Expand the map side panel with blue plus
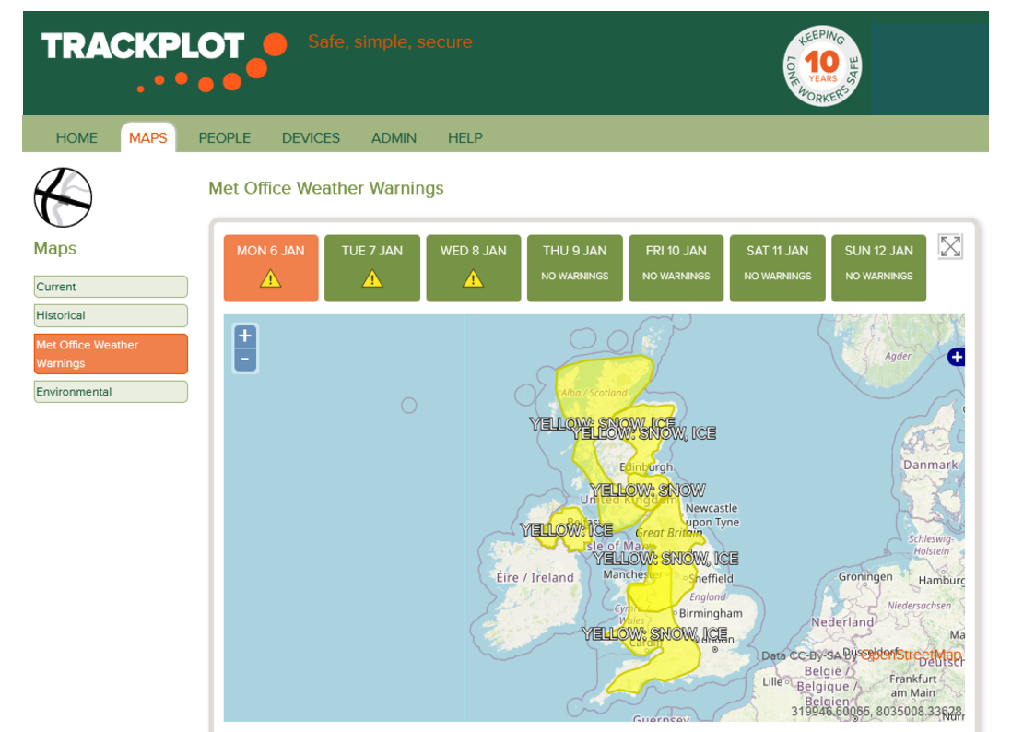The height and width of the screenshot is (732, 1035). 957,357
